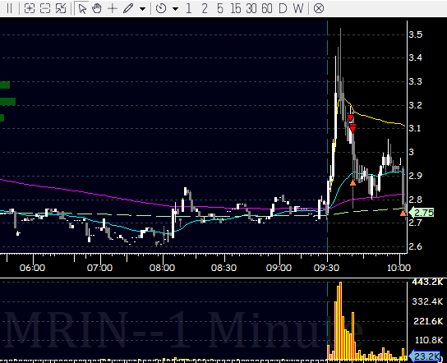Switch to the weekly W interval
The height and width of the screenshot is (363, 447).
[298, 8]
